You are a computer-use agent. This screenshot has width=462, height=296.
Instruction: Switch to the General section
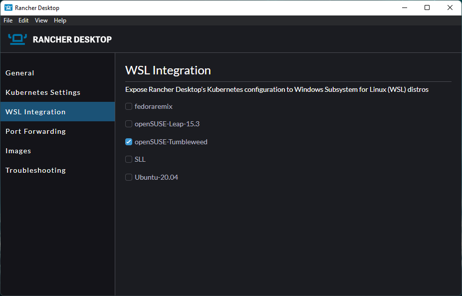point(20,73)
